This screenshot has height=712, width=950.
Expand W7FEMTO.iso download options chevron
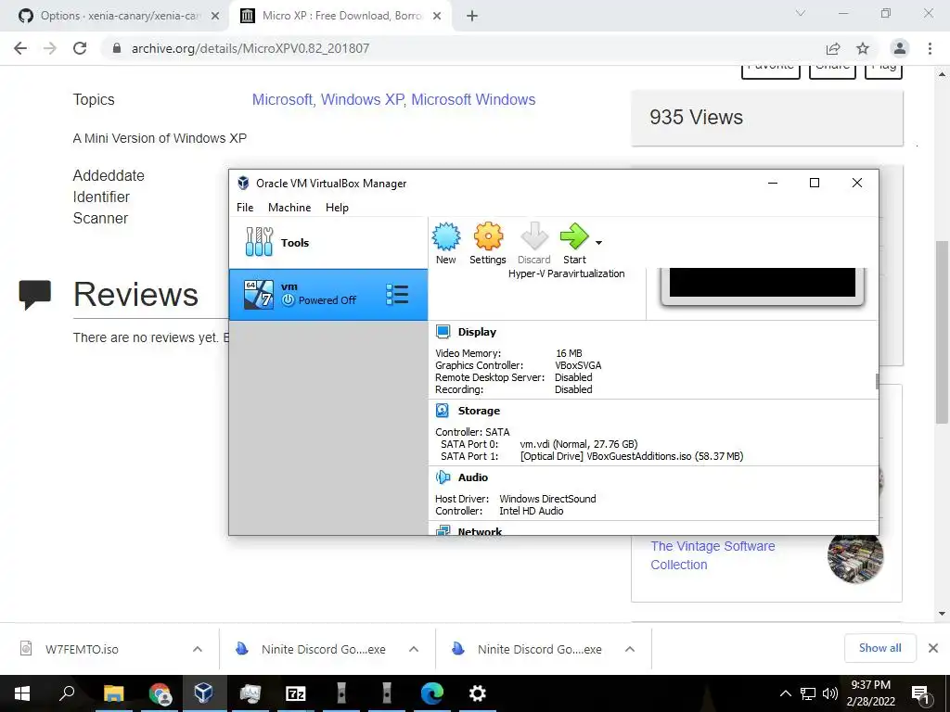point(198,649)
